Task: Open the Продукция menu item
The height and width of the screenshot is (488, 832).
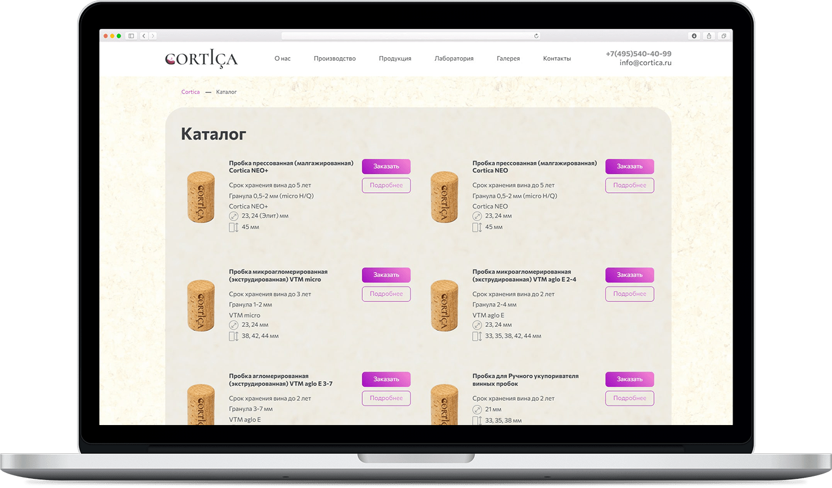Action: click(x=395, y=58)
